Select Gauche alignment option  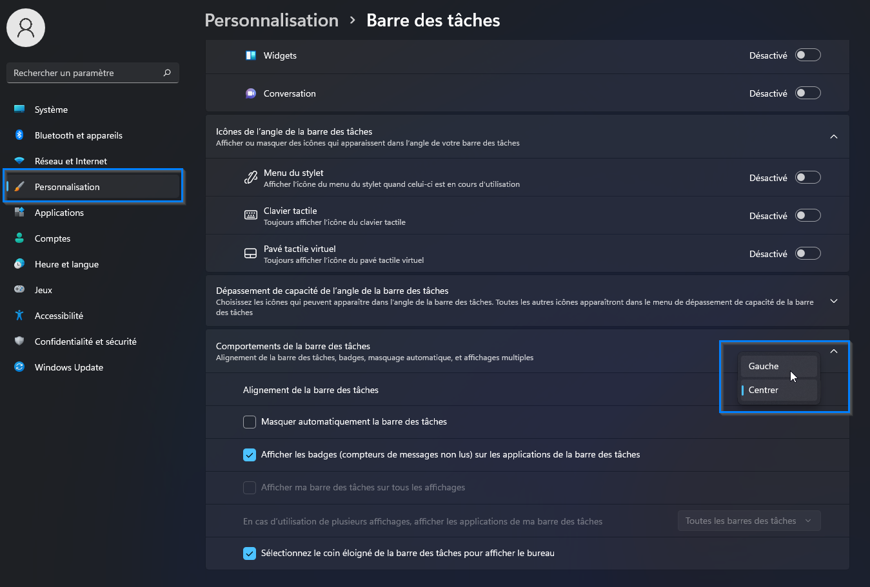(x=778, y=366)
